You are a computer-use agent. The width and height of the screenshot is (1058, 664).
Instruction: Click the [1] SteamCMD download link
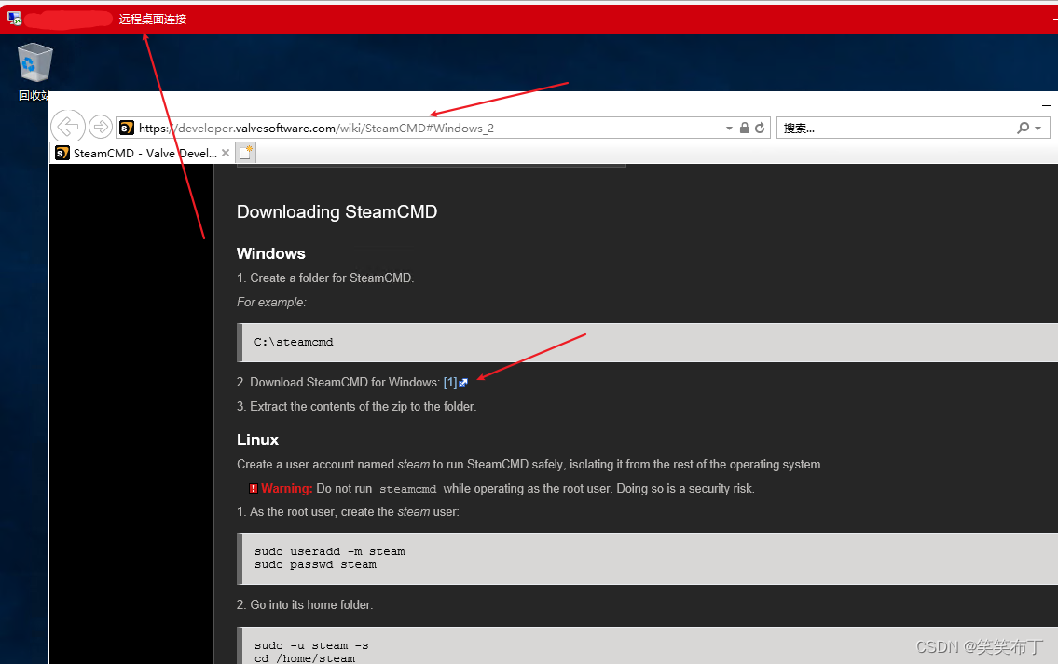(x=450, y=383)
